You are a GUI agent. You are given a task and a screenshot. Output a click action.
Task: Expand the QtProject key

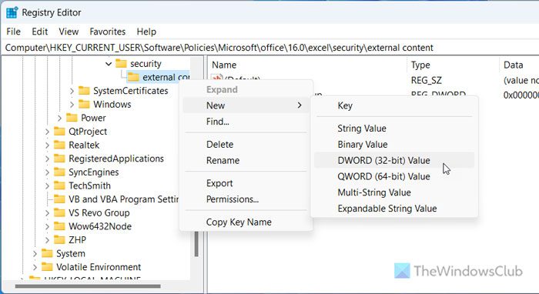point(47,132)
